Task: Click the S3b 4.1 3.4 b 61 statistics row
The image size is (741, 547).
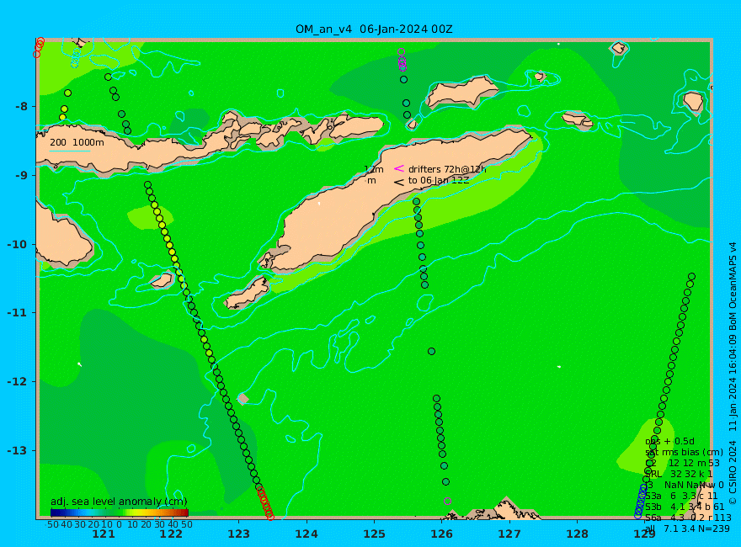Action: [x=685, y=507]
